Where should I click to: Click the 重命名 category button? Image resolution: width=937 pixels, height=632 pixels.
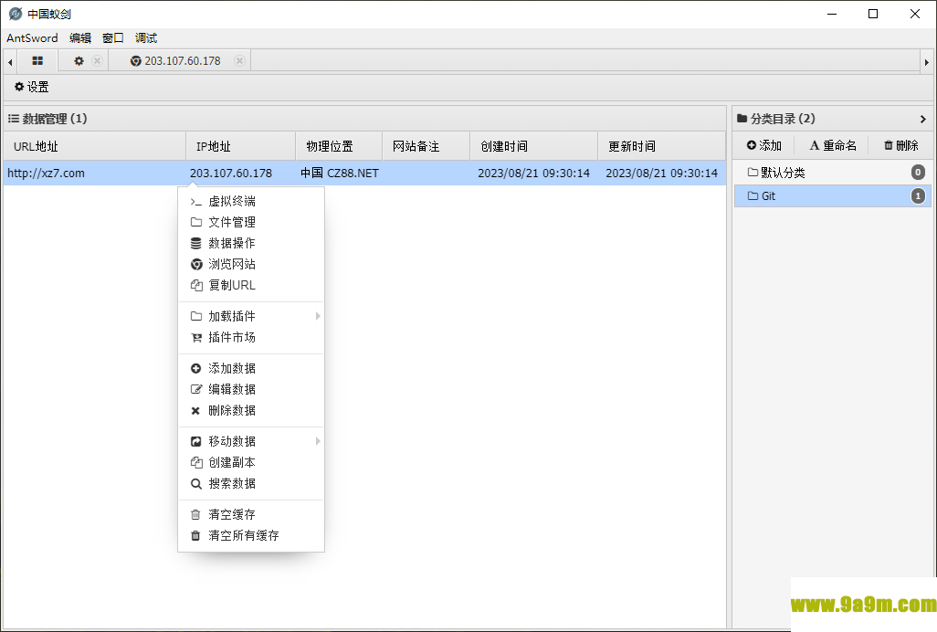[833, 145]
